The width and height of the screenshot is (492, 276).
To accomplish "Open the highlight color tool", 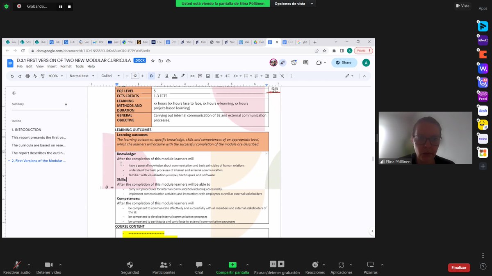I will (182, 76).
